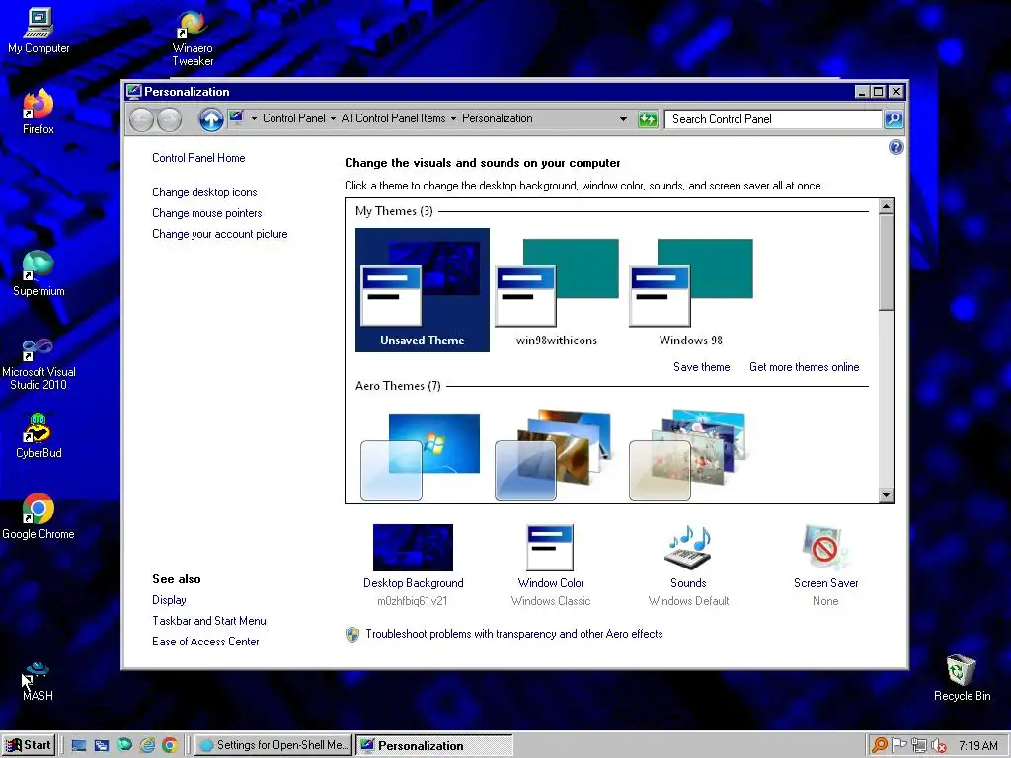Select the Firefox desktop icon
Image resolution: width=1011 pixels, height=758 pixels.
[39, 113]
